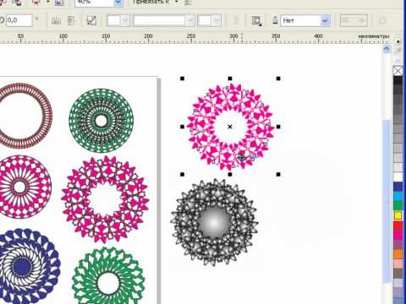Screen dimensions: 406x304
Task: Pick the yellow swatch
Action: (x=398, y=215)
